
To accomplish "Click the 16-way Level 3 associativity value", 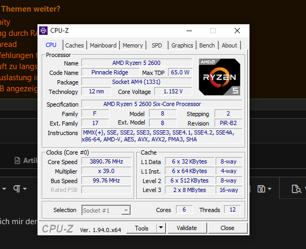I will tap(229, 190).
